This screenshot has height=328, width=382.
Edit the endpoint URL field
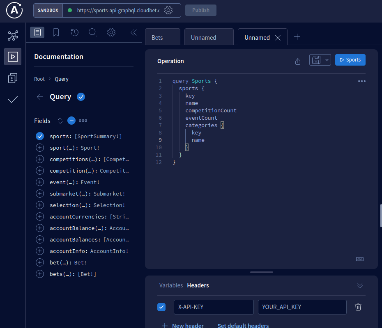(118, 10)
